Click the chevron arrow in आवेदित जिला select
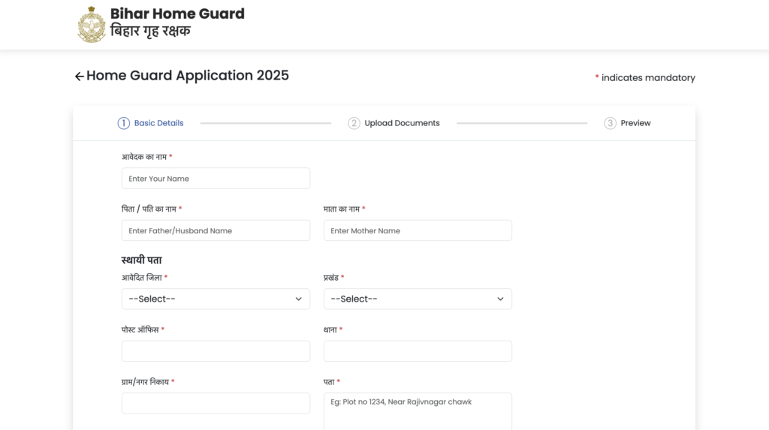Viewport: 769px width, 430px height. (298, 299)
